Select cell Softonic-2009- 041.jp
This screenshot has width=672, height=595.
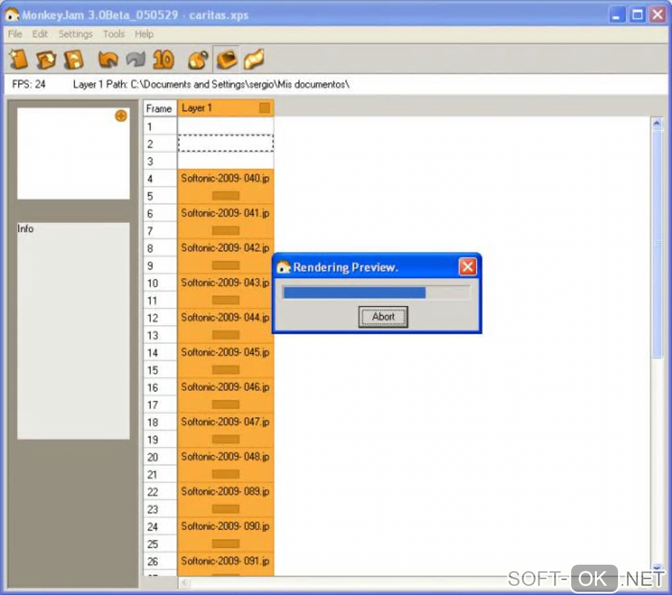click(x=225, y=213)
